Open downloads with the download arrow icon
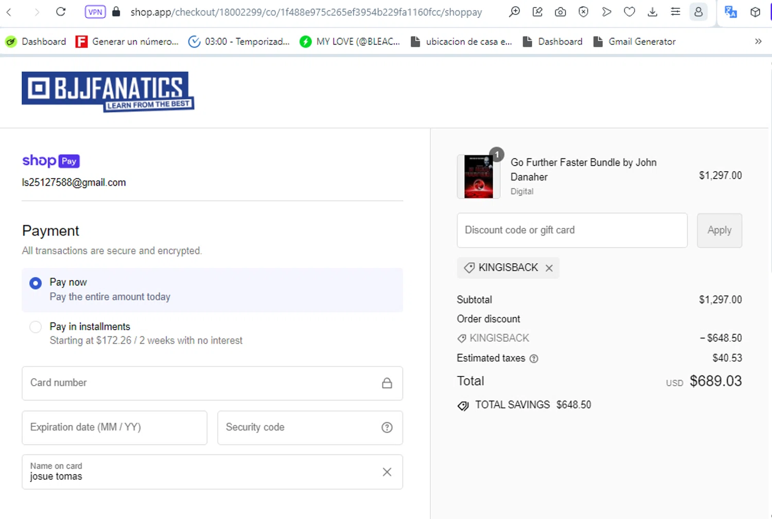The width and height of the screenshot is (772, 519). click(652, 11)
